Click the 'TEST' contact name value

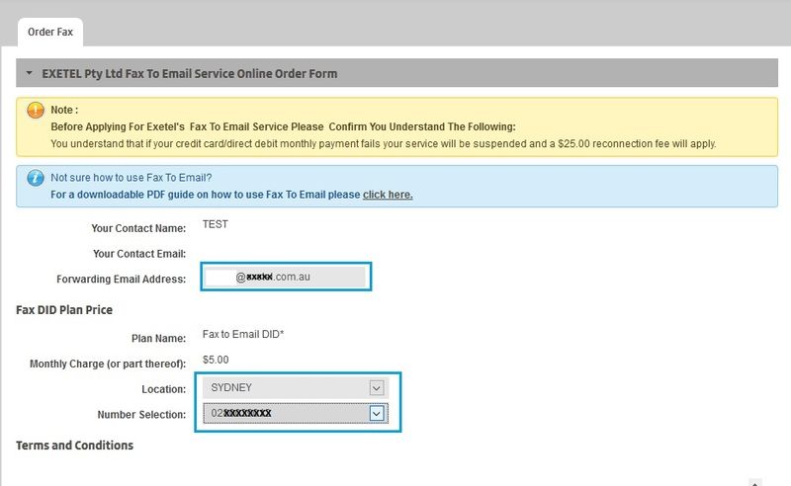(215, 224)
